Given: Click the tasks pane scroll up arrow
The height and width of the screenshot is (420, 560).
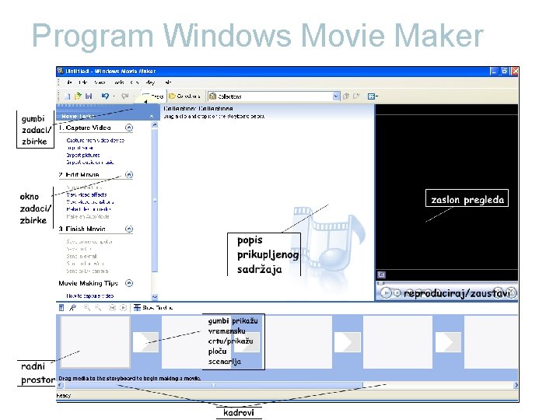Looking at the screenshot, I should point(155,124).
